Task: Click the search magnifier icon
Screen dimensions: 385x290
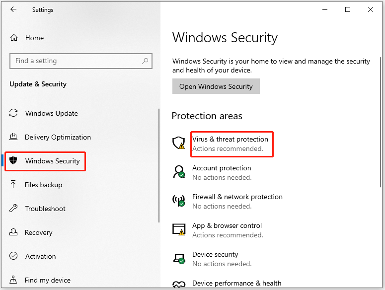Action: (145, 61)
